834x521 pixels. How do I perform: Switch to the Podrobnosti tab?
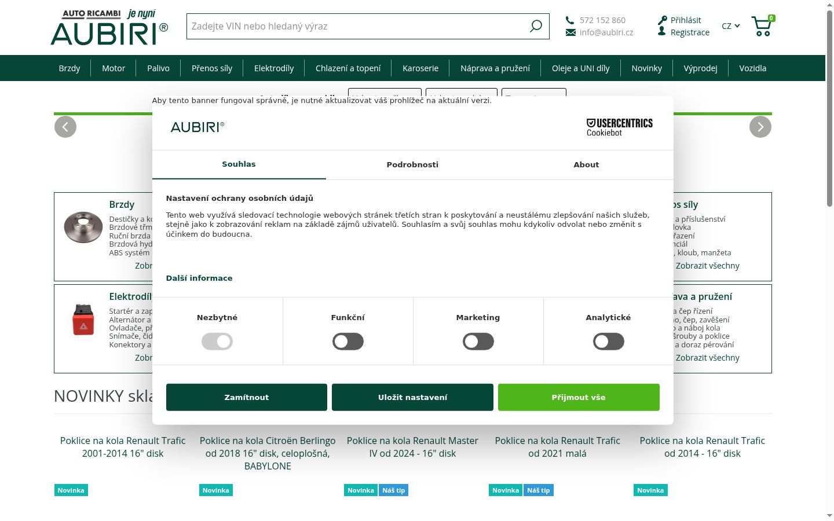click(x=413, y=164)
